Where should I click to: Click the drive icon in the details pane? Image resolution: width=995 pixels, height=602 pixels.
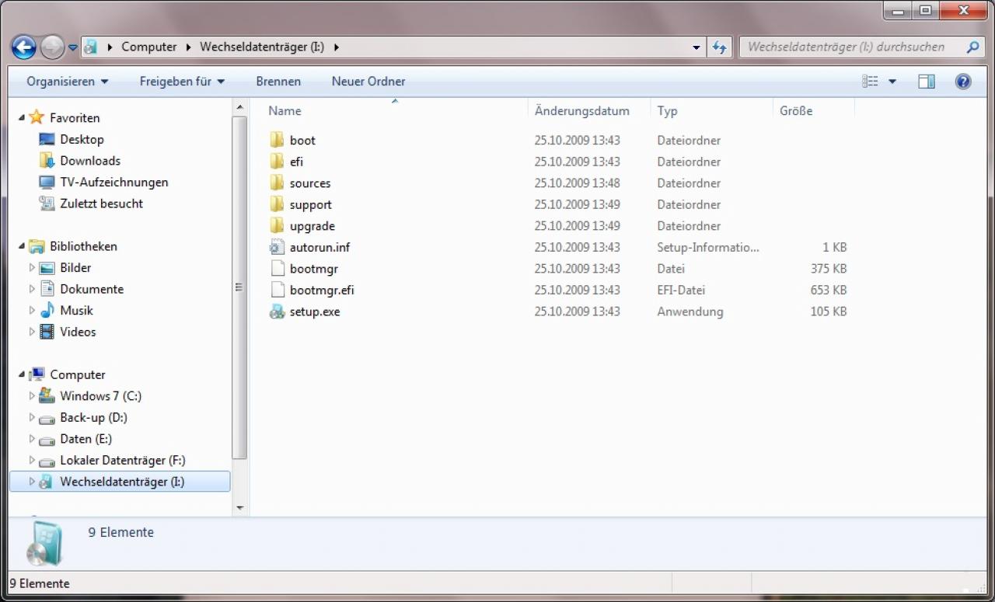tap(44, 543)
